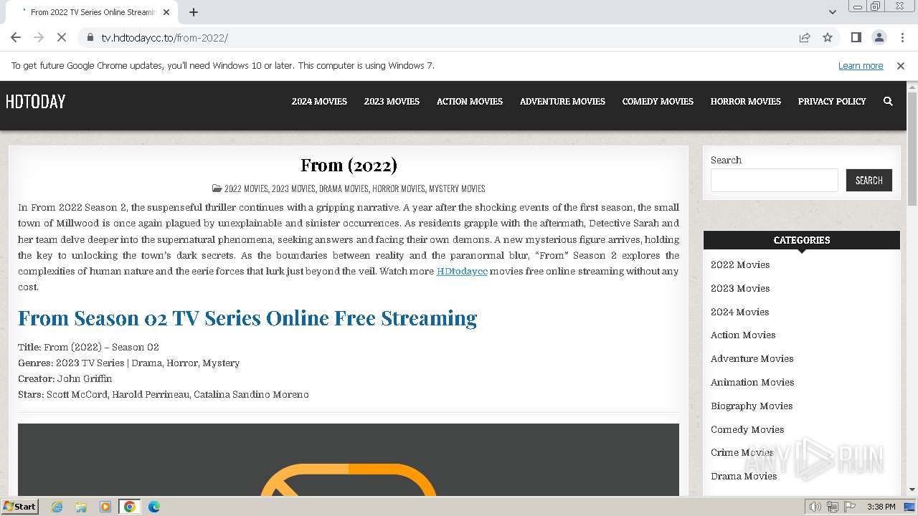918x516 pixels.
Task: Stop loading the page
Action: click(62, 37)
